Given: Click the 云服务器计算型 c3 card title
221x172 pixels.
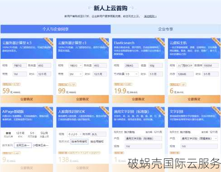Looking at the screenshot, I should tap(72, 43).
